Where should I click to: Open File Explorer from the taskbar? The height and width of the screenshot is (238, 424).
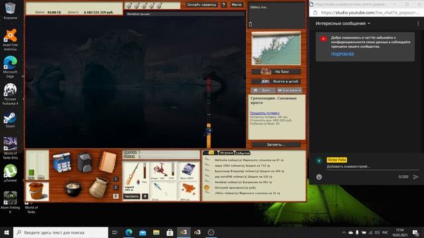[156, 232]
